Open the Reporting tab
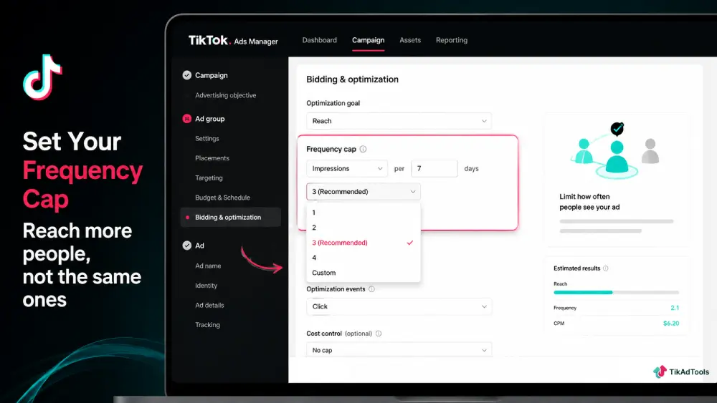Screen dimensions: 717x403 (x=451, y=40)
